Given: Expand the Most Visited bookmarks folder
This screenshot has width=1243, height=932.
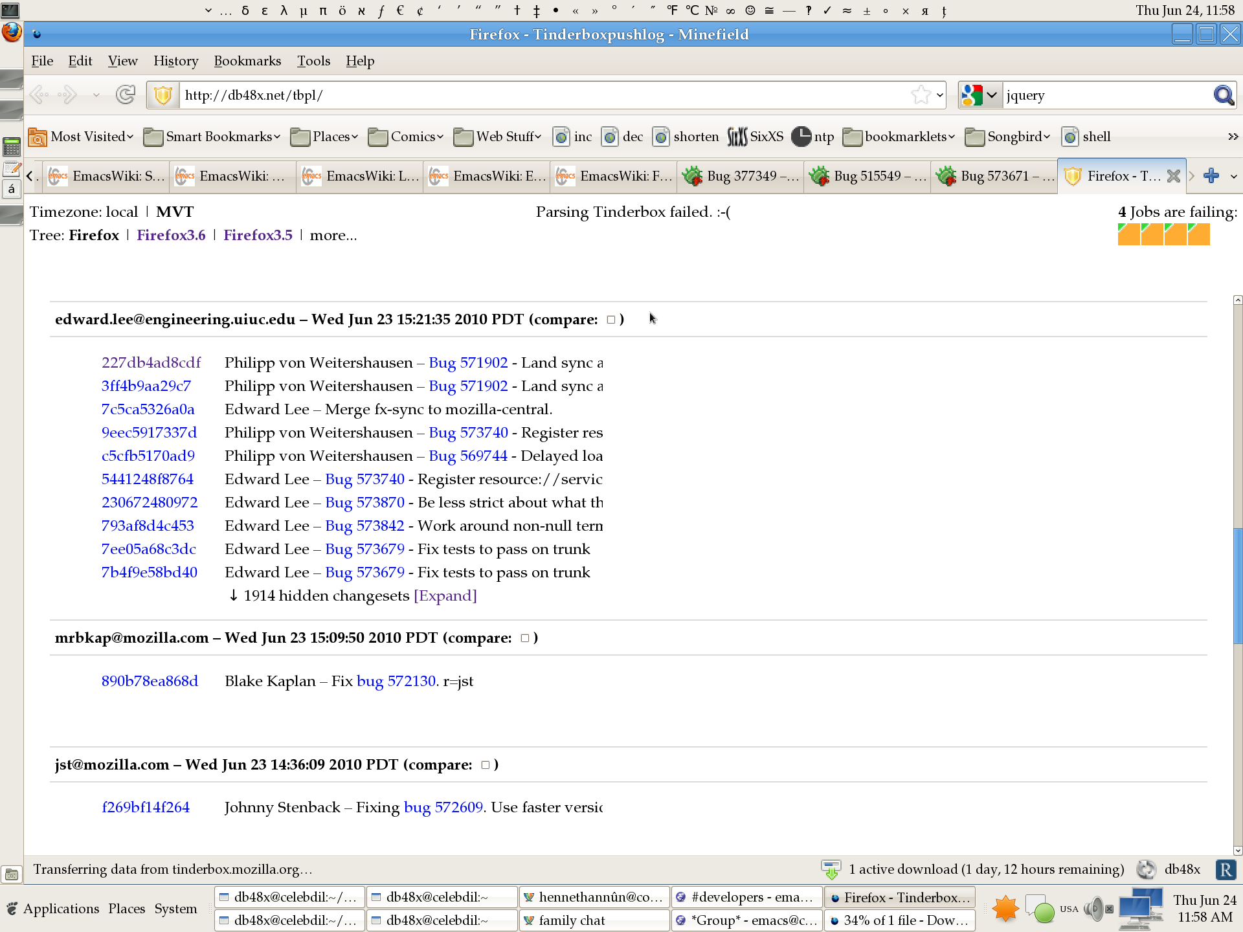Looking at the screenshot, I should [x=81, y=137].
